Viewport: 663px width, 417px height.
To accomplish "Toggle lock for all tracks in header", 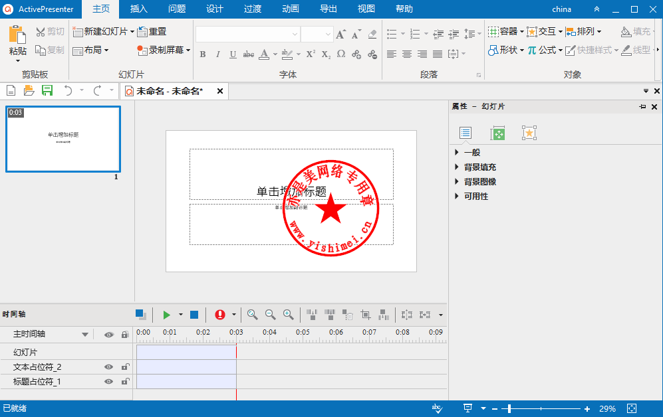I will point(125,334).
